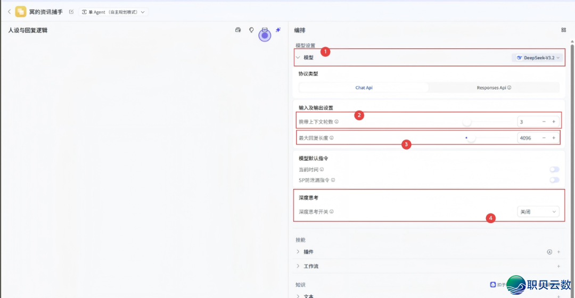Click the 最大回复长度 input field showing 4096
The image size is (575, 298).
point(527,138)
